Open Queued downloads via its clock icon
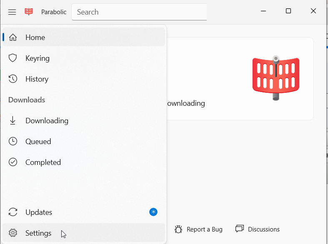The height and width of the screenshot is (244, 328). click(13, 142)
